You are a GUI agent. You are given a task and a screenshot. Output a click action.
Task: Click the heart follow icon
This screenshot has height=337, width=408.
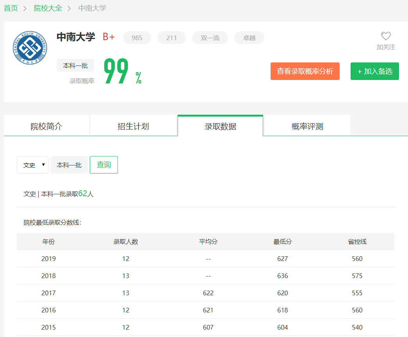pos(386,36)
